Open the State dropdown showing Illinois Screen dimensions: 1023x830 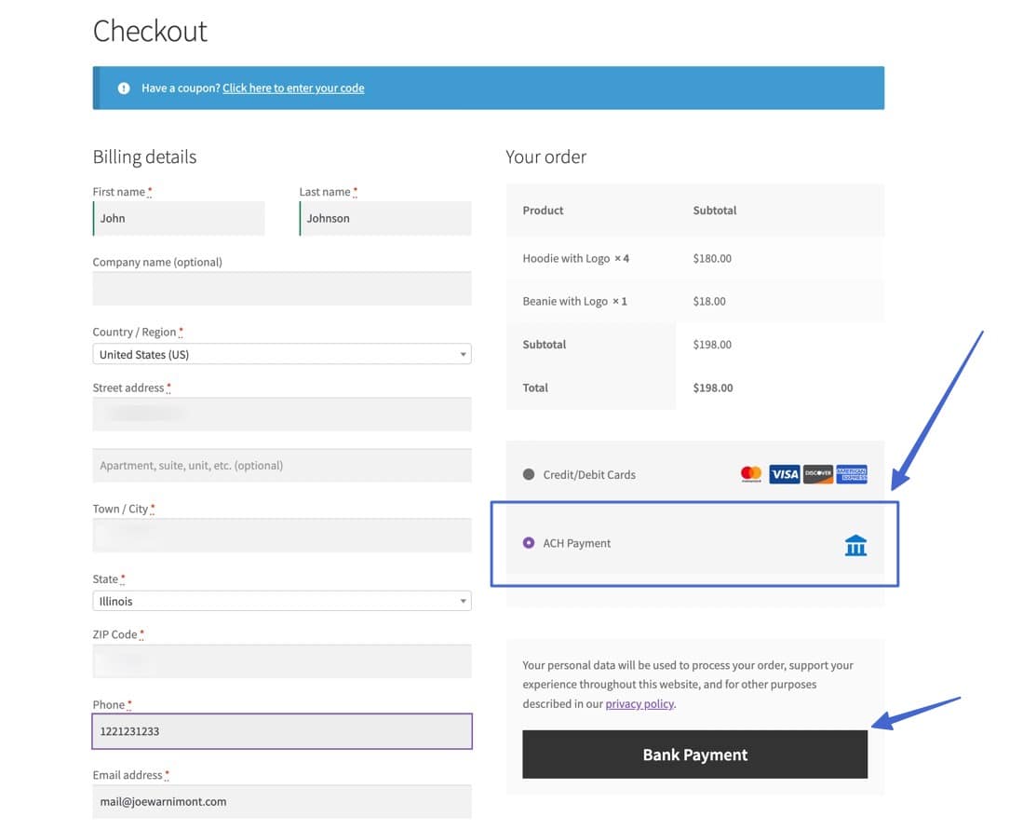[x=281, y=601]
